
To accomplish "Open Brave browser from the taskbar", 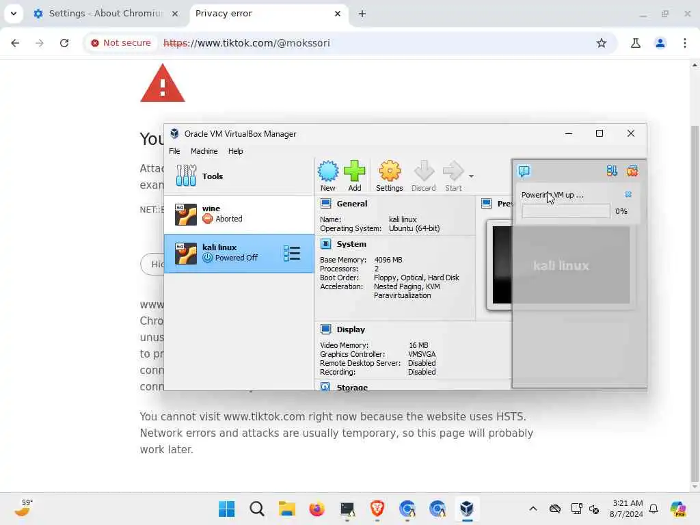I will [377, 509].
